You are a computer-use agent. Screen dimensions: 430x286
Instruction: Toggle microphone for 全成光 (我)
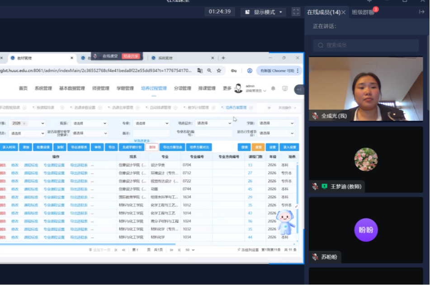[315, 116]
